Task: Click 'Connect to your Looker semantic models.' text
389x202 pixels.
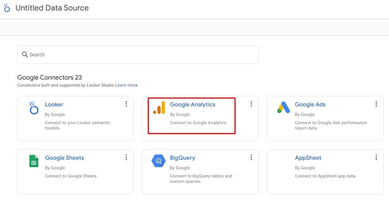Action: point(77,125)
